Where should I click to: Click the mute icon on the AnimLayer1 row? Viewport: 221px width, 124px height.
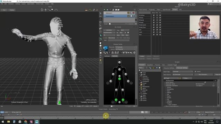134,13
